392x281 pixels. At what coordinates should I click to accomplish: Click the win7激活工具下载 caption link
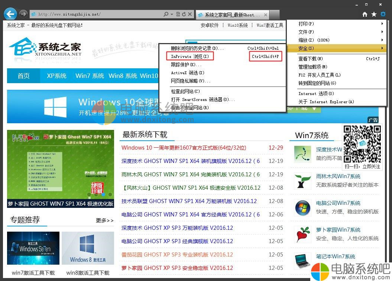(33, 273)
